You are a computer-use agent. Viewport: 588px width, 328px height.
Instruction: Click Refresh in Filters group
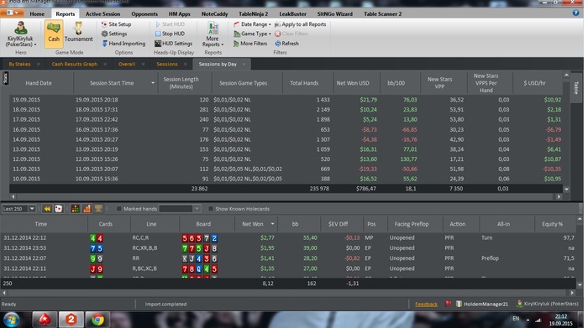[x=286, y=44]
